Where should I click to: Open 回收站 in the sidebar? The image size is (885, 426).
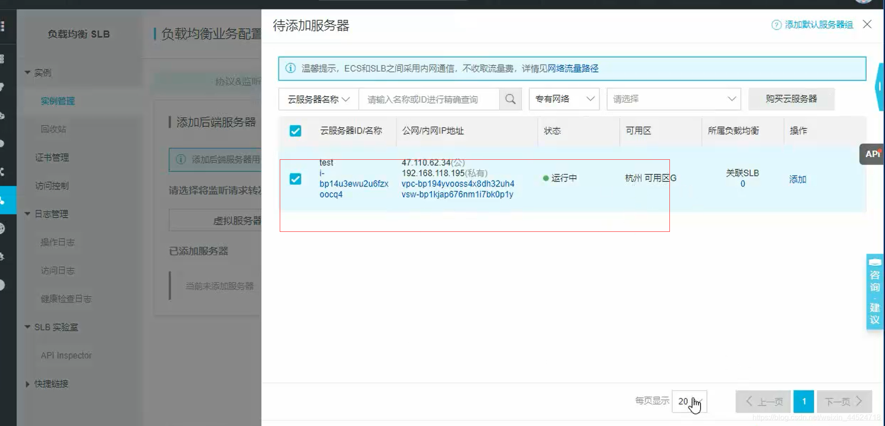coord(53,129)
